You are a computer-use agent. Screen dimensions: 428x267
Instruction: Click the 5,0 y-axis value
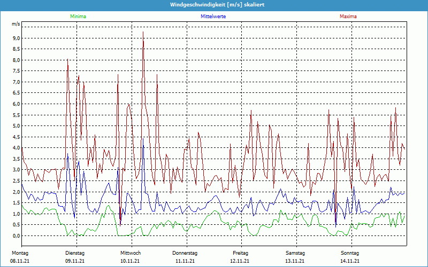click(x=17, y=126)
